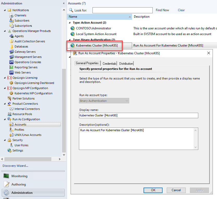Click the Settings globe icon in tree
The image size is (217, 199).
9,150
